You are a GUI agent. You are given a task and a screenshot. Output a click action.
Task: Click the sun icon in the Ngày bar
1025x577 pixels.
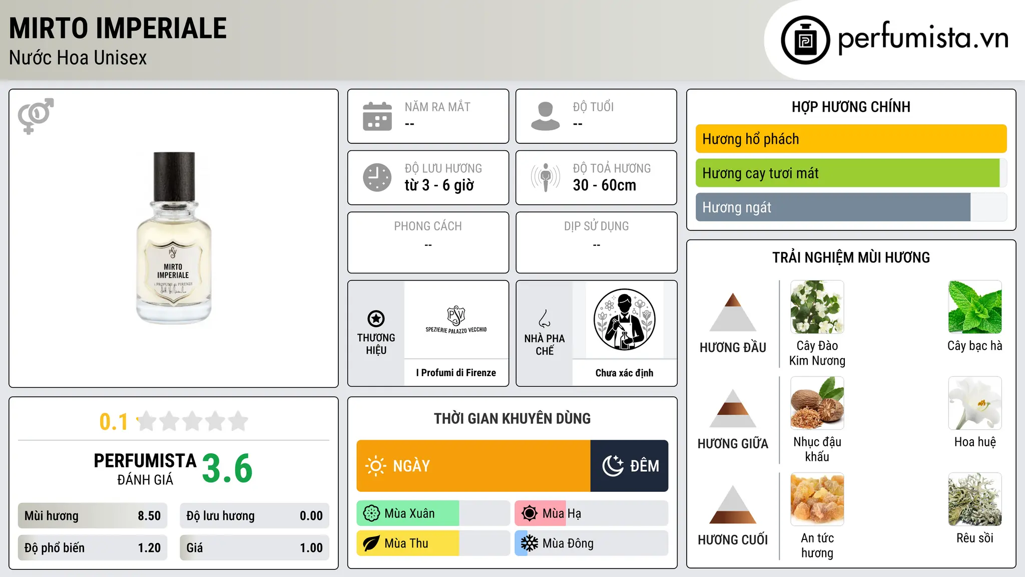click(375, 466)
